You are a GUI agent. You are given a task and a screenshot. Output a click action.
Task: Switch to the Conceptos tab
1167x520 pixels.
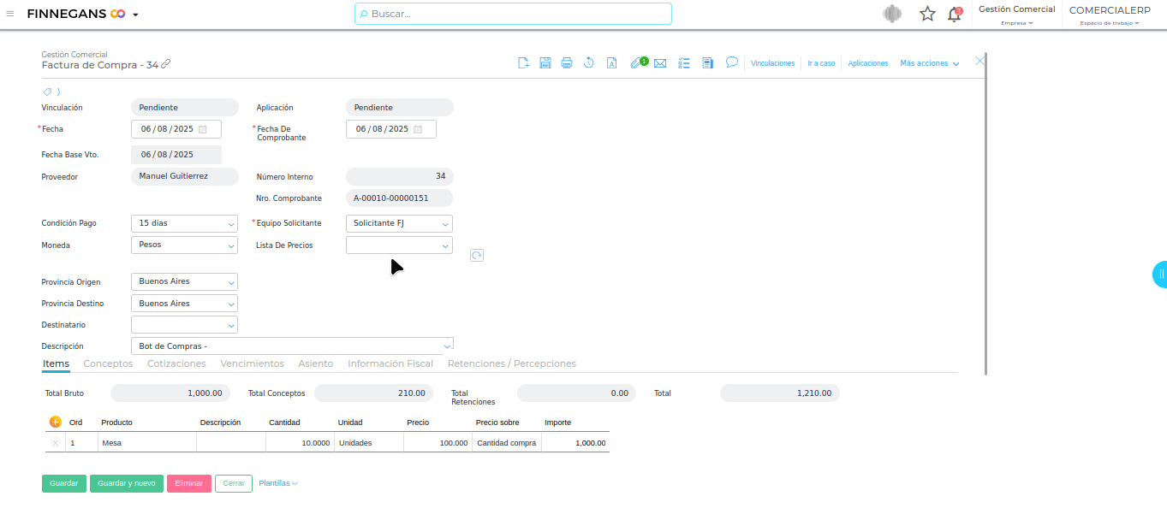click(108, 363)
